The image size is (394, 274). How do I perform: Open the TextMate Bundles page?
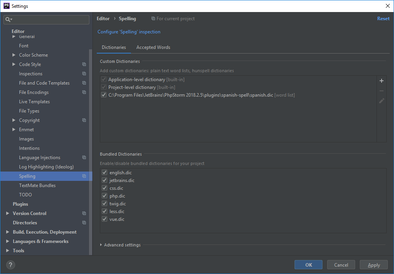[x=37, y=186]
